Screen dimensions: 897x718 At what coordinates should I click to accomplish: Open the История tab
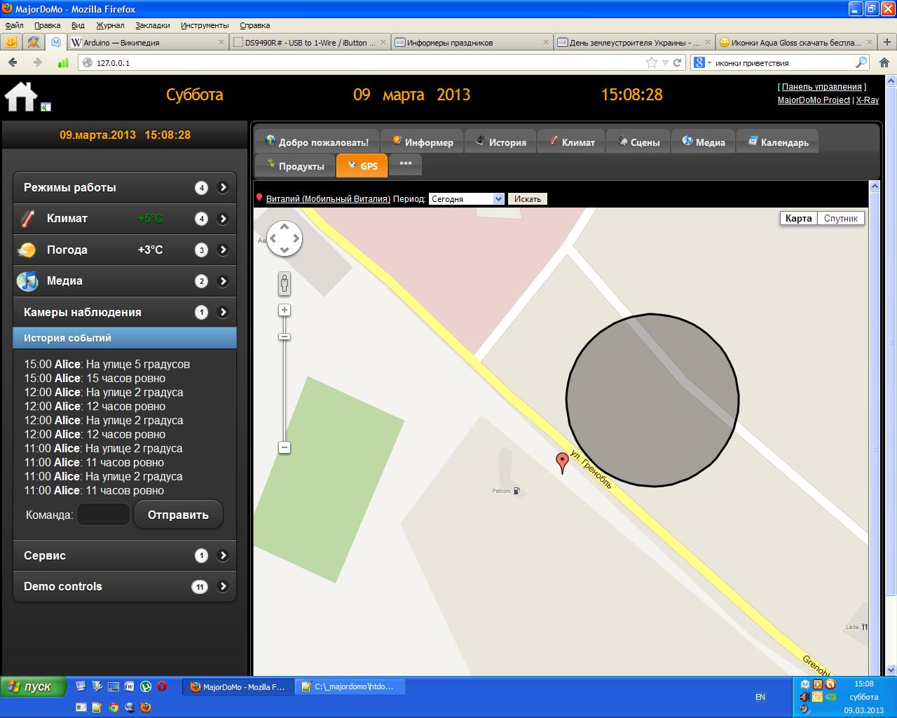point(500,142)
